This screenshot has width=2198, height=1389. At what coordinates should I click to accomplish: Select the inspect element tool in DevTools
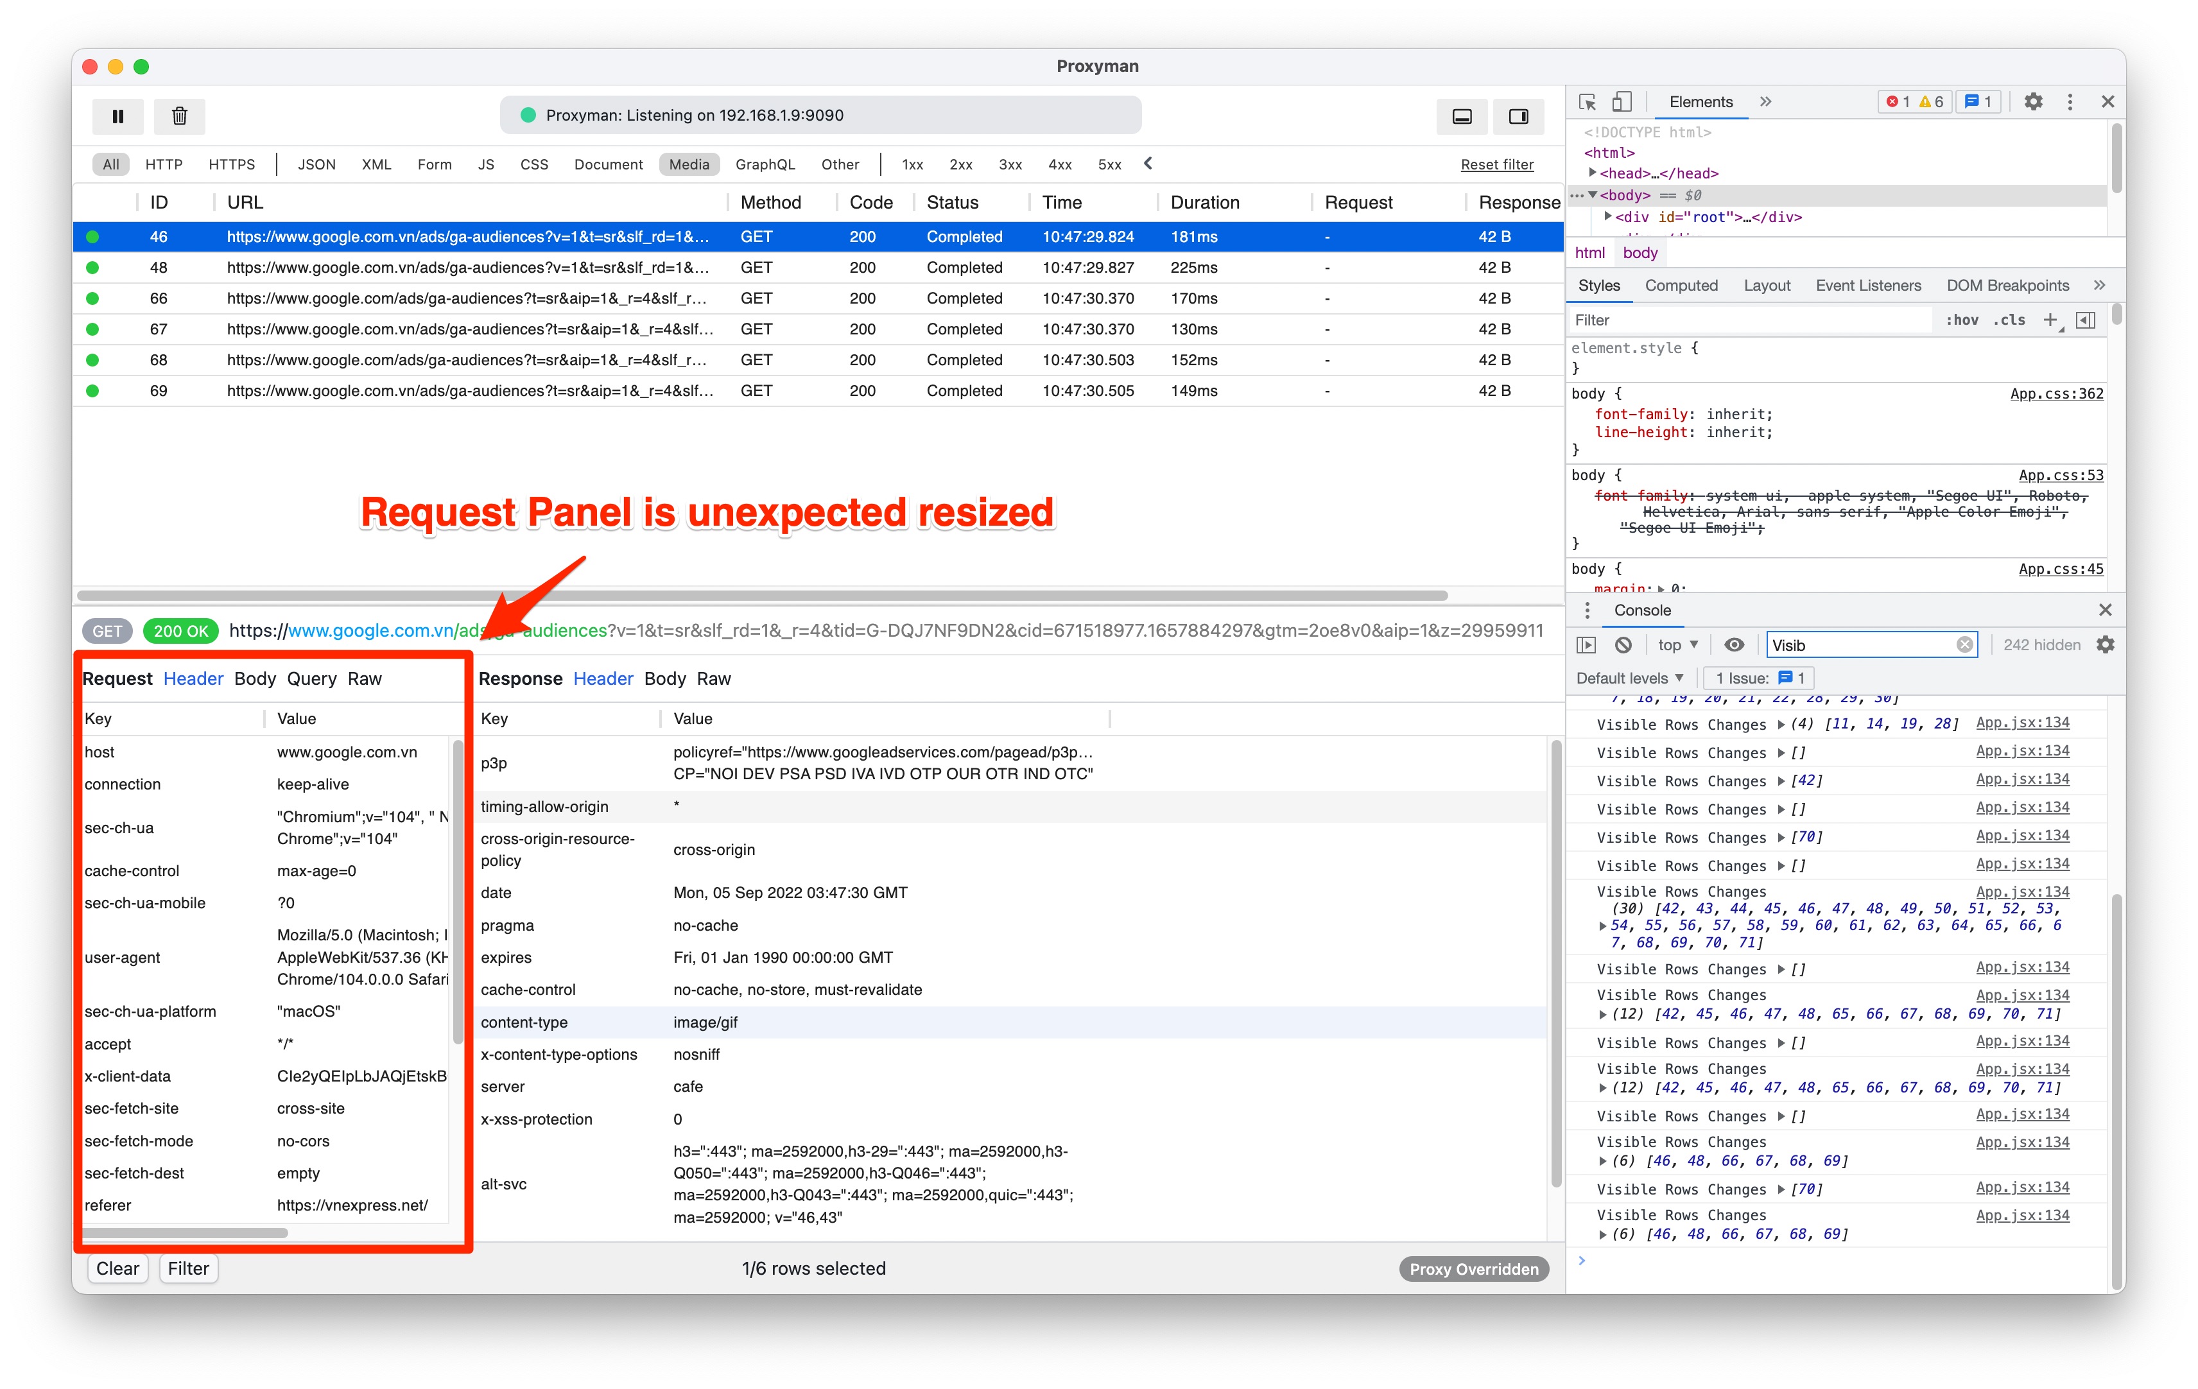tap(1588, 101)
